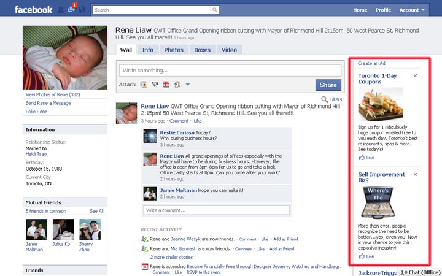Click See All mutual friends
The height and width of the screenshot is (276, 442).
(x=96, y=211)
